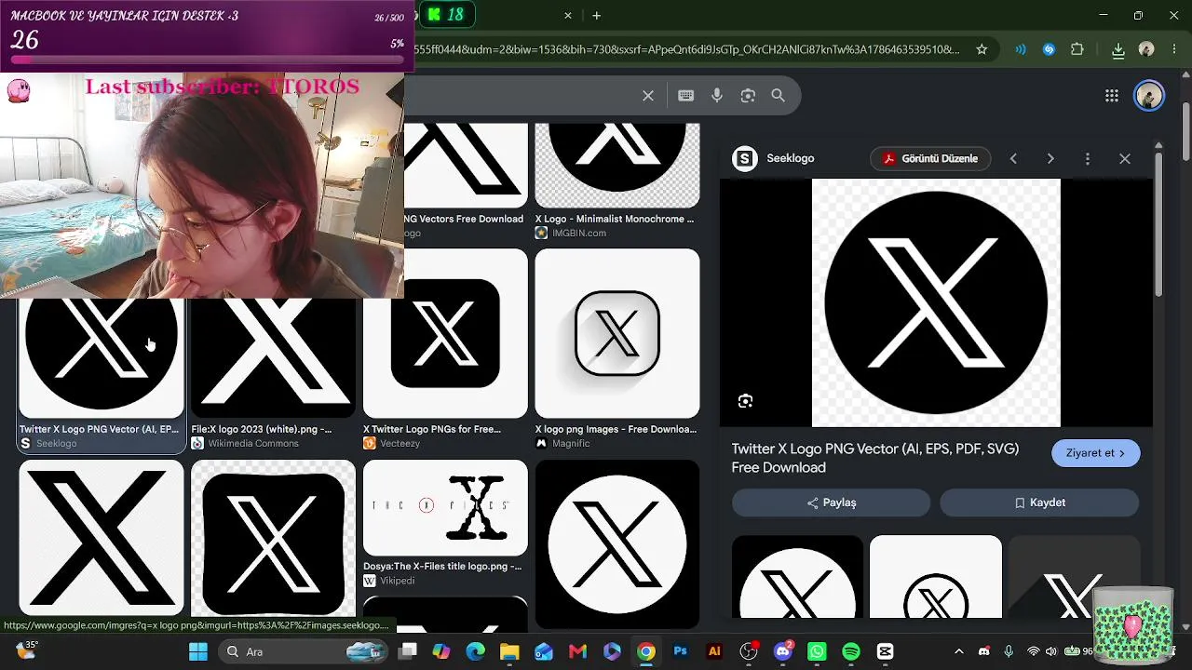Focus the Google search text box
The width and height of the screenshot is (1192, 670).
(521, 95)
